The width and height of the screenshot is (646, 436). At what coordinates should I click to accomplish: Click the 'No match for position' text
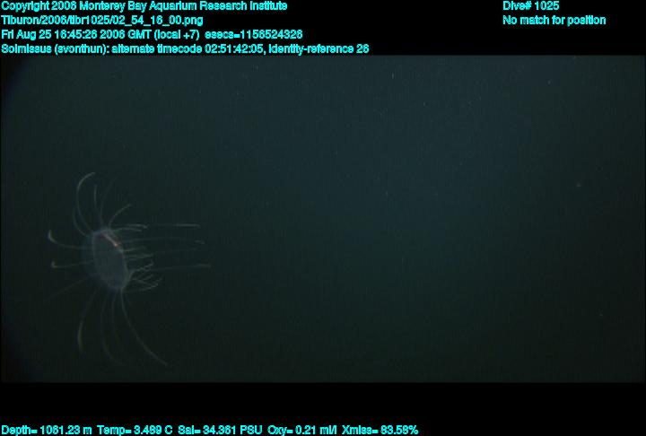point(554,21)
